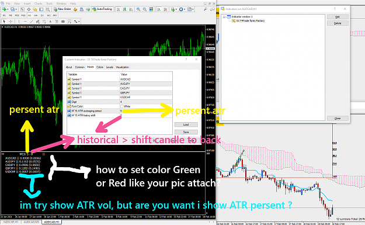Open the Periodicity clock dropdown
The image size is (365, 225).
tap(182, 9)
